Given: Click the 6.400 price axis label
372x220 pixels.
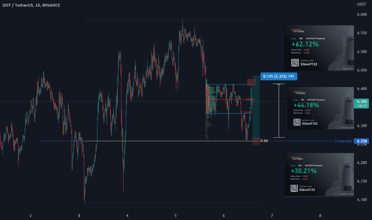Looking at the screenshot, I should tap(362, 89).
